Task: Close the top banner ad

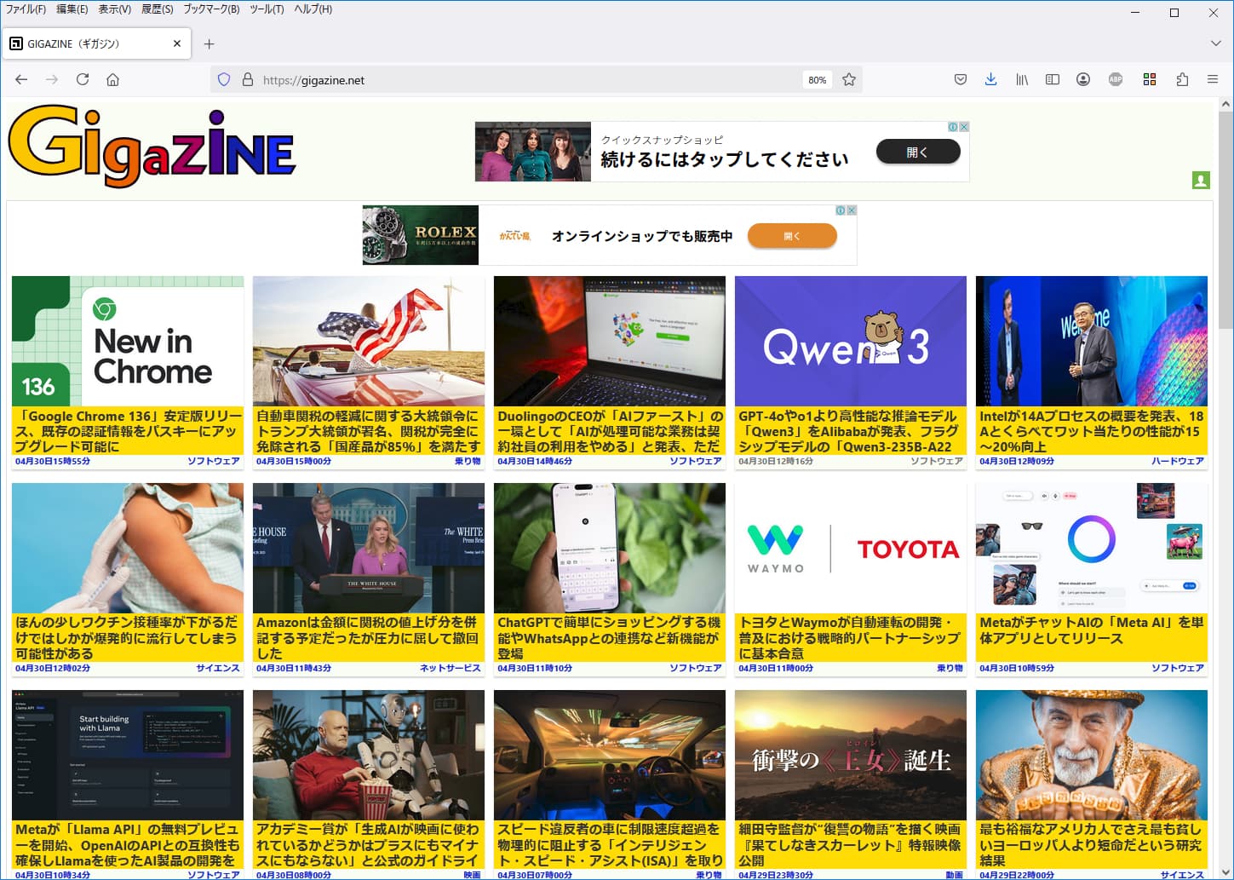Action: tap(964, 127)
